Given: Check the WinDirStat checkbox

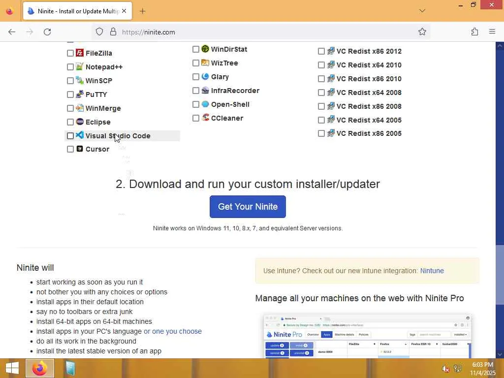Looking at the screenshot, I should [x=196, y=49].
